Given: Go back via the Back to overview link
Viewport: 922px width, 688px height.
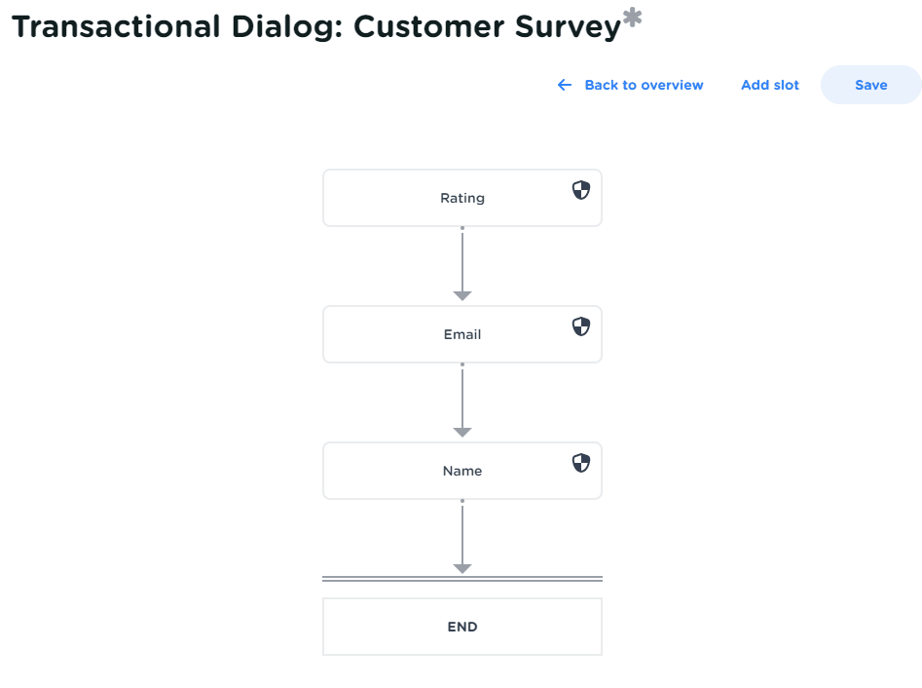Looking at the screenshot, I should pos(644,85).
